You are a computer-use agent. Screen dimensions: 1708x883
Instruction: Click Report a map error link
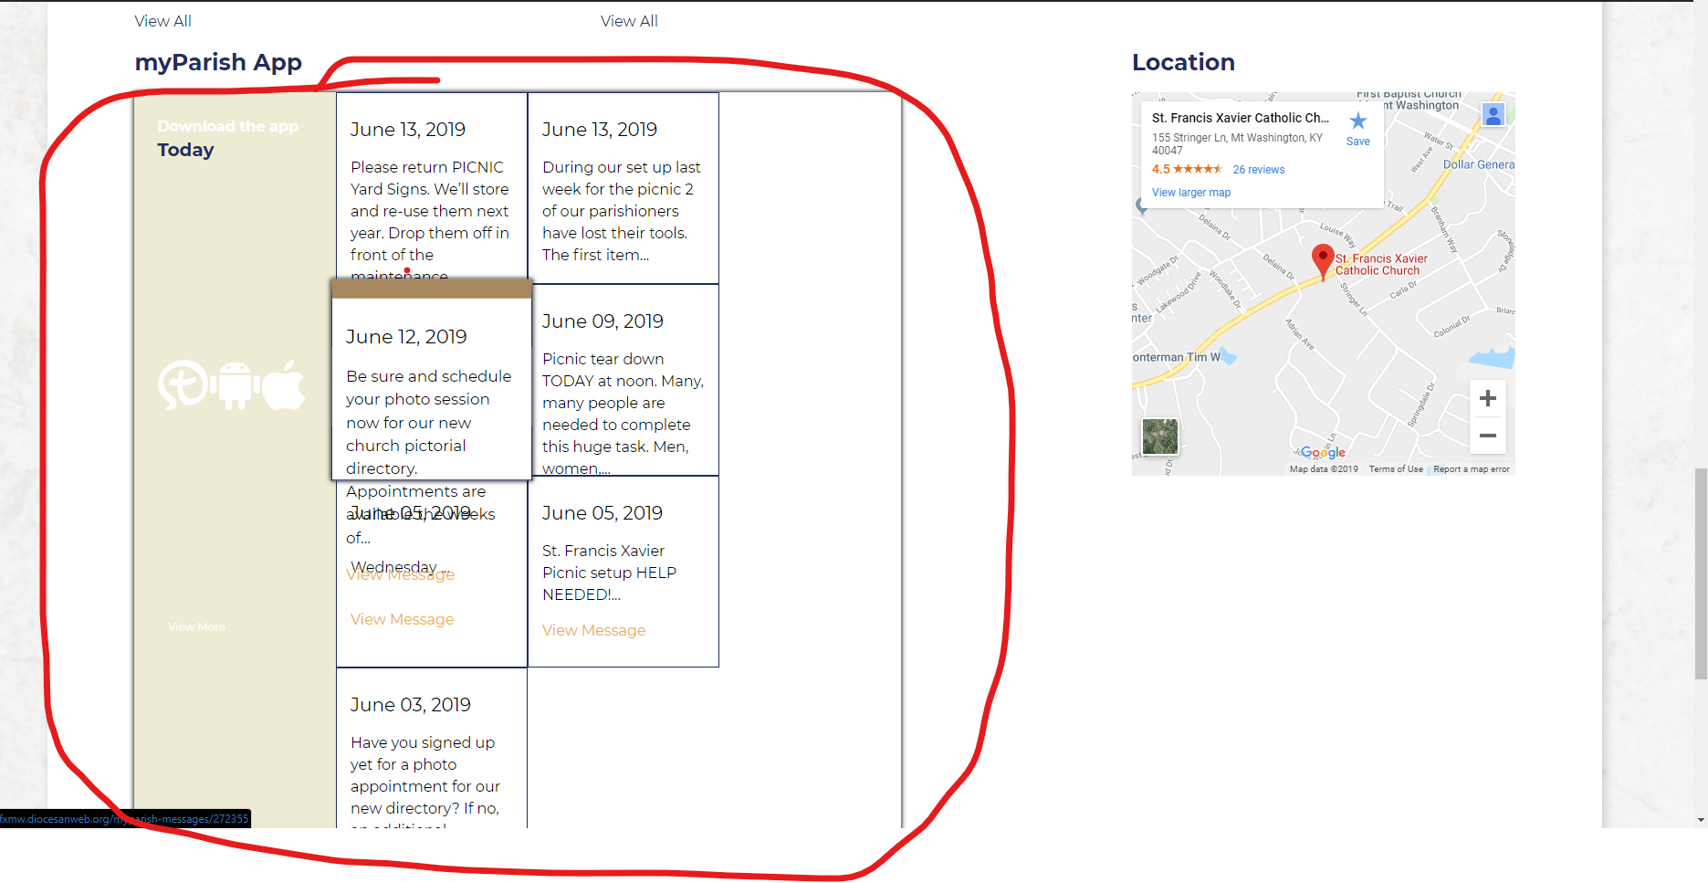(1471, 469)
